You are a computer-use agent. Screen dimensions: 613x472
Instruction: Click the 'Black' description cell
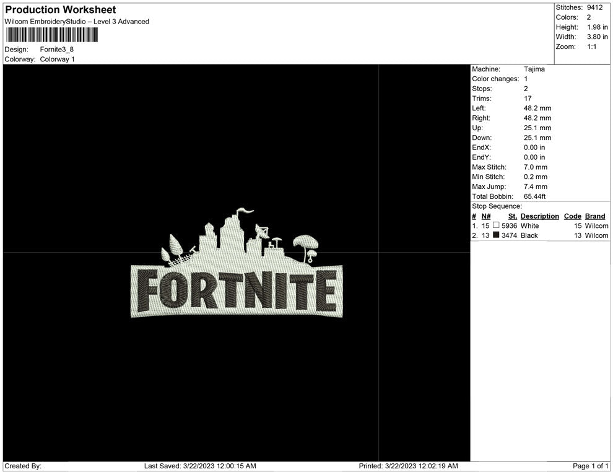coord(529,235)
